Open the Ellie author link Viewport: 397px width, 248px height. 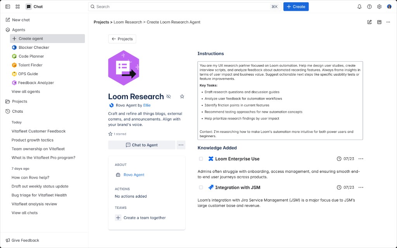pos(147,105)
